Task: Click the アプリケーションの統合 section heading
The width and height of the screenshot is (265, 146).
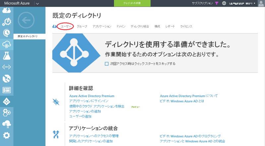Action: [93, 128]
